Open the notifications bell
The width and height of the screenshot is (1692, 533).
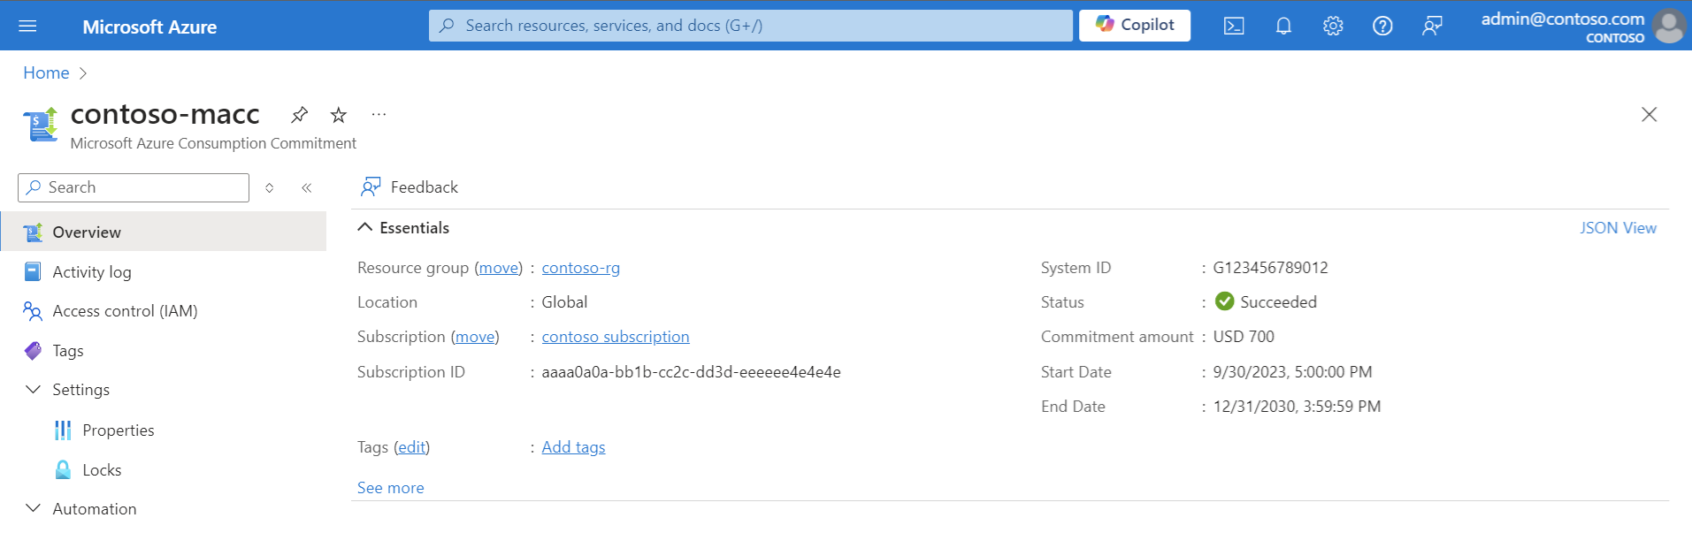pyautogui.click(x=1283, y=26)
